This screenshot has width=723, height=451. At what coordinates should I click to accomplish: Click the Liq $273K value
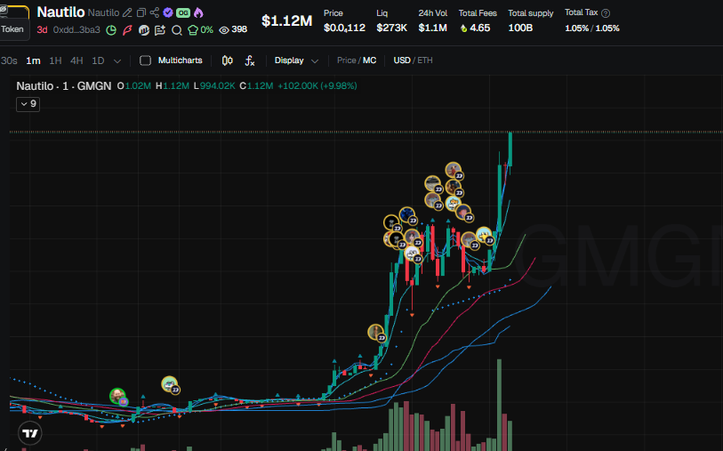pyautogui.click(x=391, y=28)
